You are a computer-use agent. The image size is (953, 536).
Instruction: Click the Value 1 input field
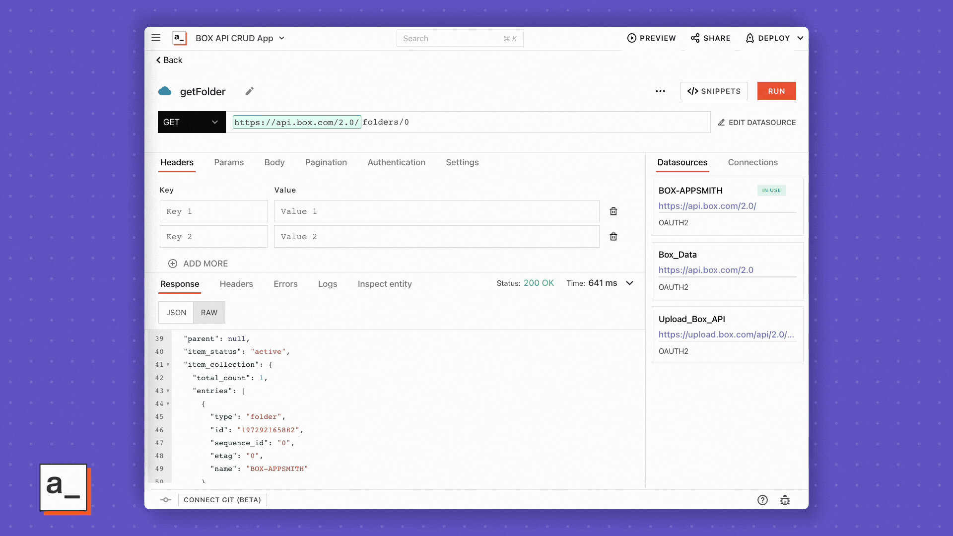437,211
